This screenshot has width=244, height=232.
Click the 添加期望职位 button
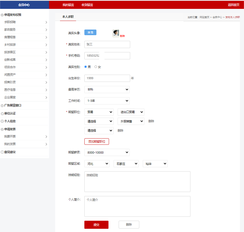click(97, 142)
